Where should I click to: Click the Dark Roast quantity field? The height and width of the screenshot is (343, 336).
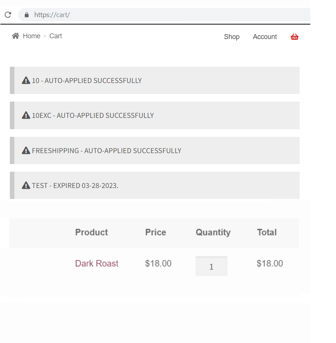coord(212,266)
